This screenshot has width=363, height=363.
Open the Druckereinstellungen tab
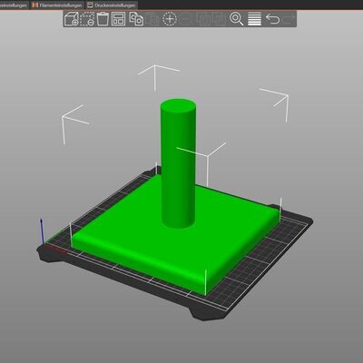(112, 5)
